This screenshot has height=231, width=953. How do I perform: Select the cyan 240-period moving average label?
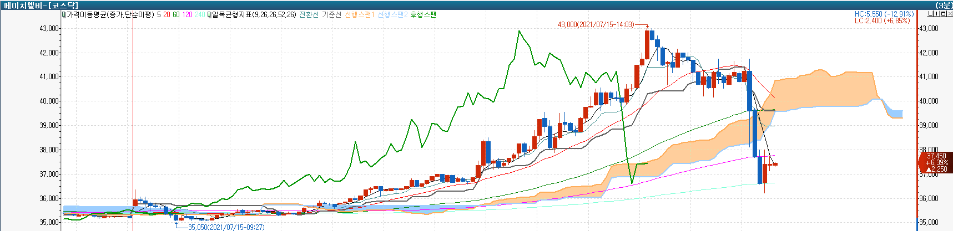(200, 15)
